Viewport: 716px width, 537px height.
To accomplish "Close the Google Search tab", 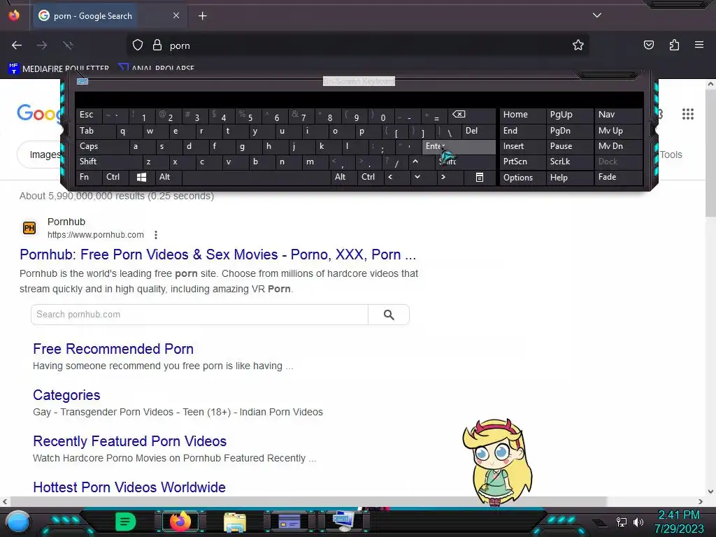I will 176,15.
